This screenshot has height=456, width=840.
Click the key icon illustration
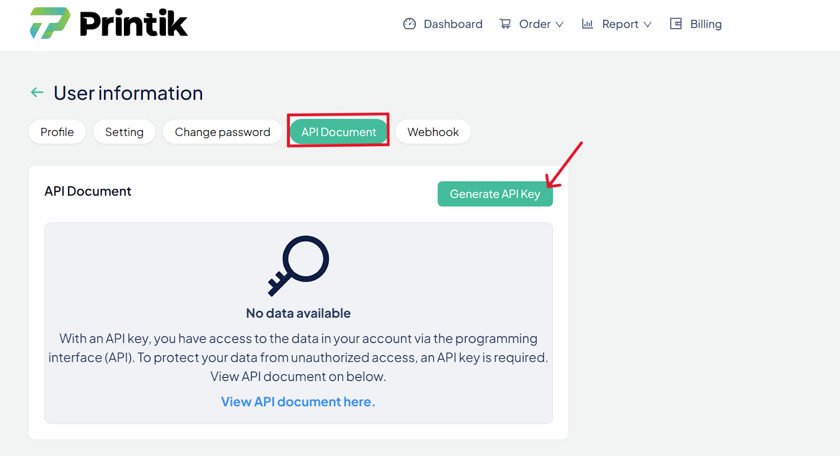(x=298, y=265)
